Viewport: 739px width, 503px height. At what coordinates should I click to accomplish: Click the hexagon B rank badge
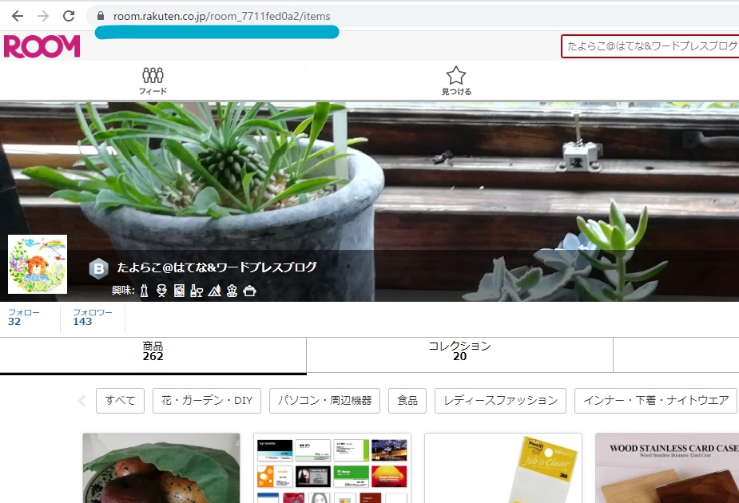(x=98, y=268)
